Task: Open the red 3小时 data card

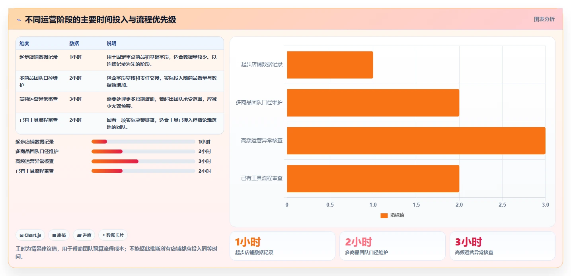Action: pyautogui.click(x=503, y=246)
